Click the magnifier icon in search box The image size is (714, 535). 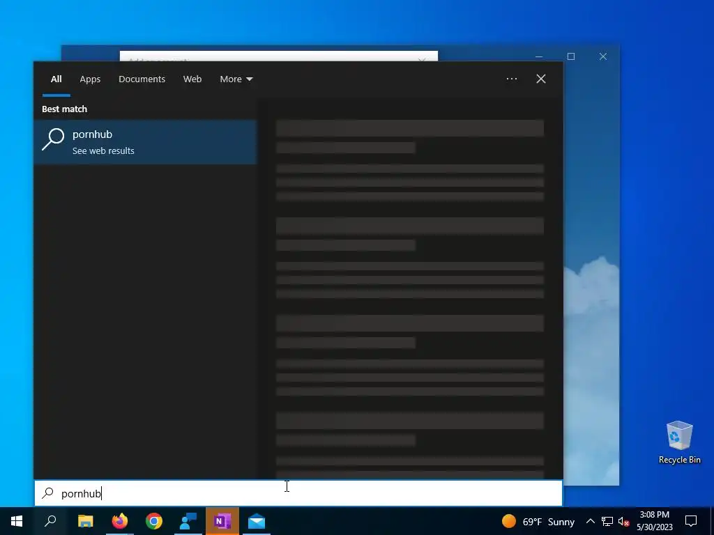pyautogui.click(x=48, y=493)
